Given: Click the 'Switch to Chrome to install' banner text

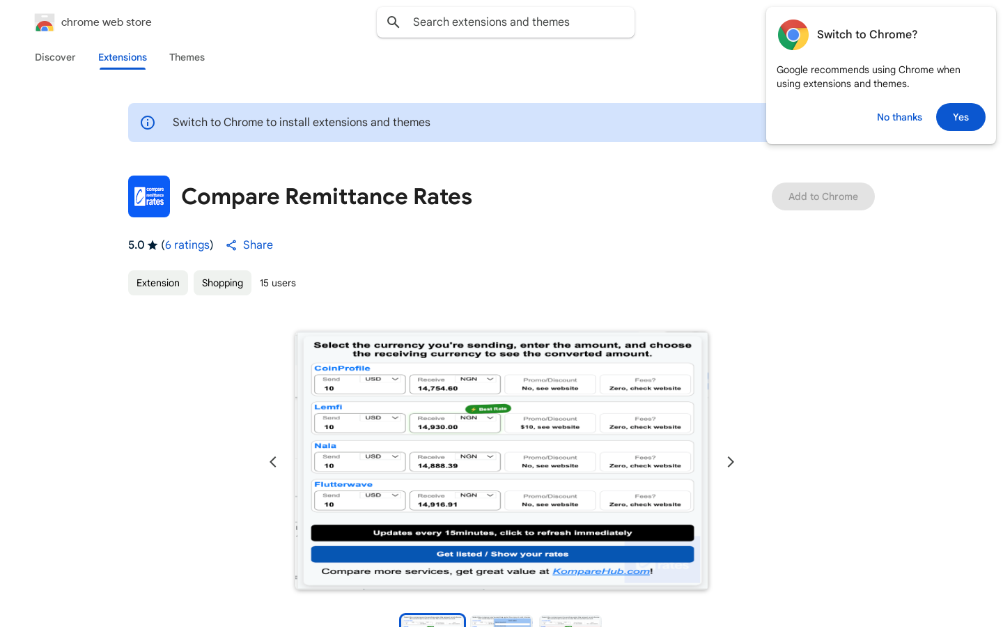Looking at the screenshot, I should pyautogui.click(x=302, y=123).
